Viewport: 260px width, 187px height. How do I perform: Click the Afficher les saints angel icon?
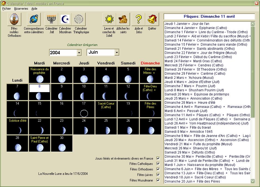point(123,19)
